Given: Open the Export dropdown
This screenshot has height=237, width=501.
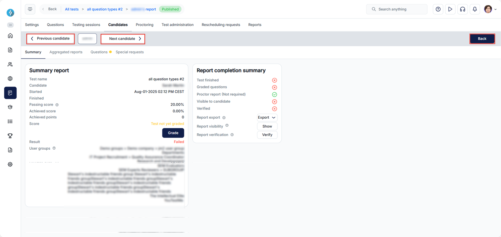Looking at the screenshot, I should click(267, 117).
